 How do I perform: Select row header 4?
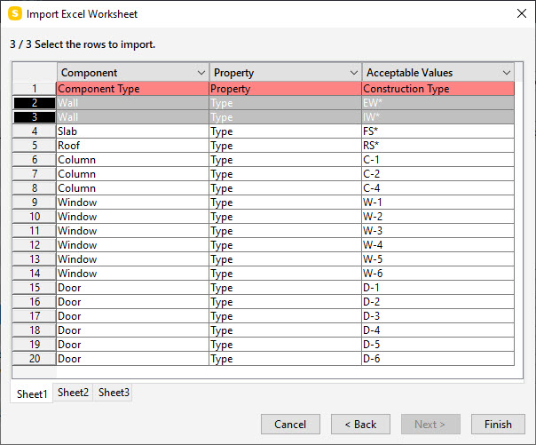point(35,131)
